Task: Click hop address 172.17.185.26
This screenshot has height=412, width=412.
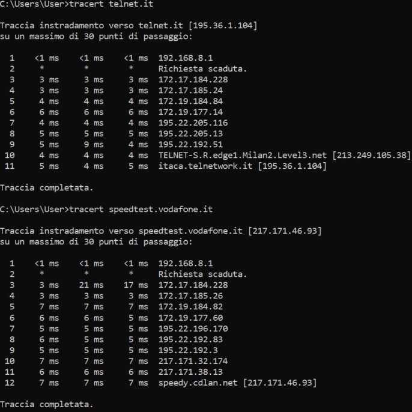Action: coord(190,296)
